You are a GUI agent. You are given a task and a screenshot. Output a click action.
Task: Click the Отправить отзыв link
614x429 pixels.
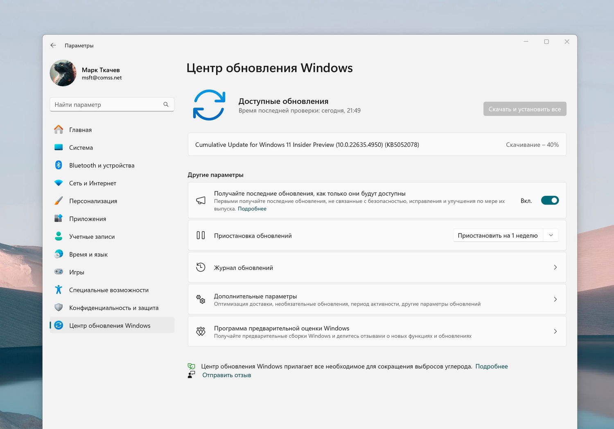[x=227, y=375]
